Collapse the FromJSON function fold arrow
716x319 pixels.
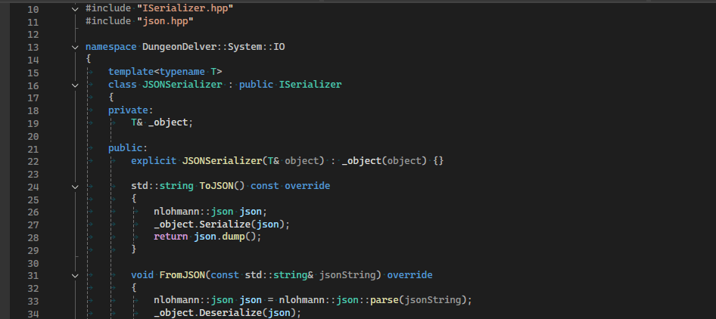pos(74,275)
